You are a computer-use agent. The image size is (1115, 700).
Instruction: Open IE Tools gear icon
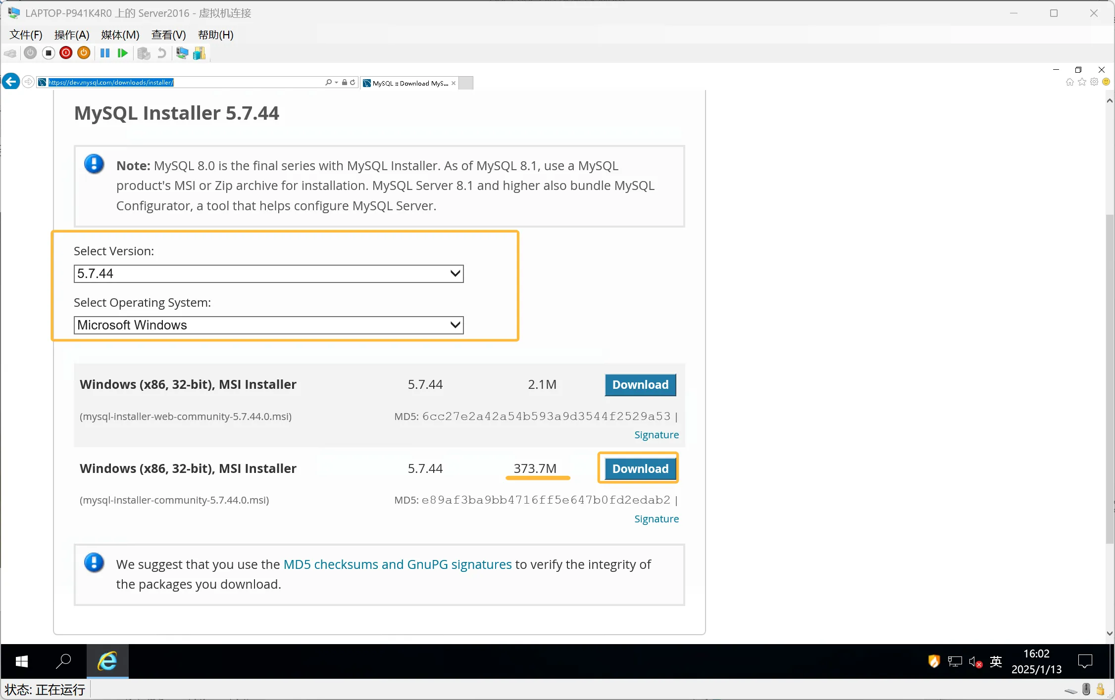tap(1094, 82)
